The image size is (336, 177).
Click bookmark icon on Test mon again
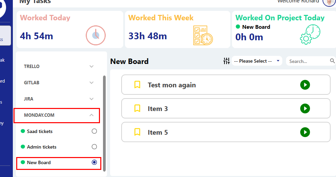coord(137,85)
